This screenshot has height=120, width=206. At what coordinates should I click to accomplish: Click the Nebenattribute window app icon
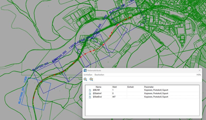pos(85,70)
